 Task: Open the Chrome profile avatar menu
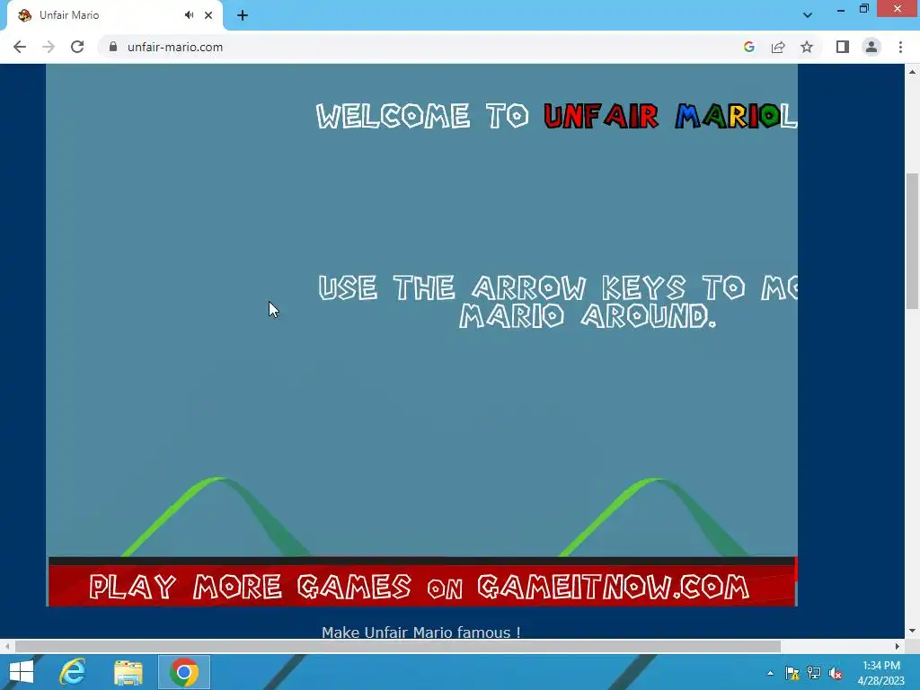coord(871,47)
